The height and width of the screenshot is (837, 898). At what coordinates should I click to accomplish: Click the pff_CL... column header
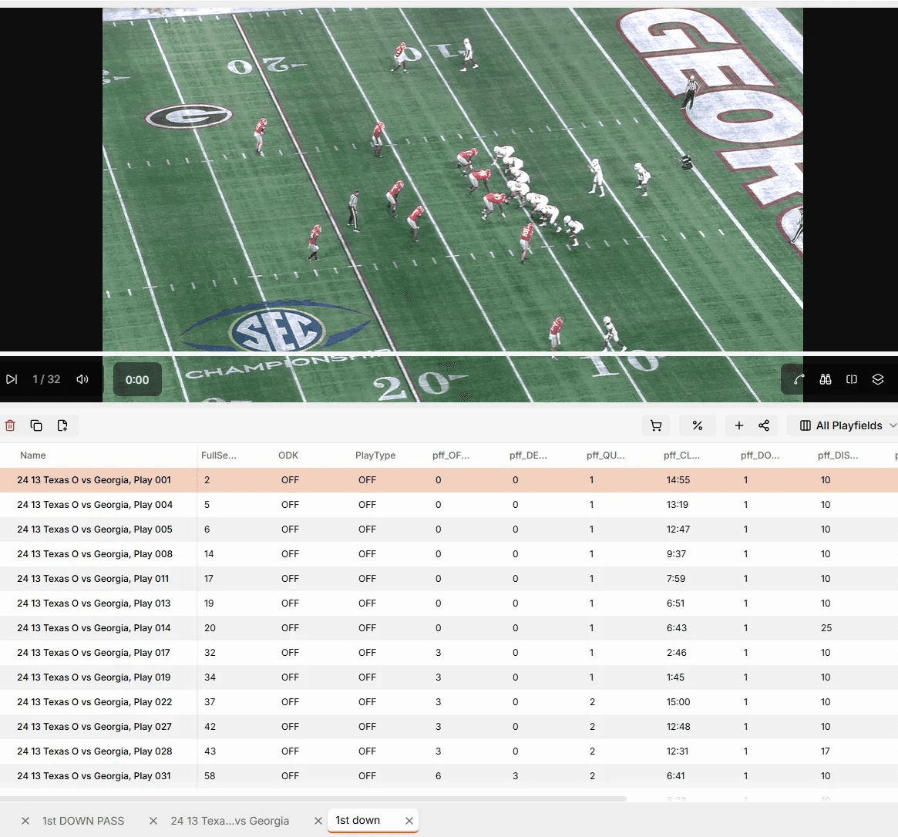click(681, 455)
